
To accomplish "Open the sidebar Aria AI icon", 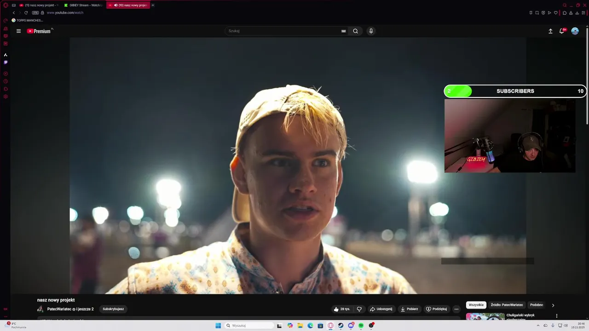I will tap(6, 55).
